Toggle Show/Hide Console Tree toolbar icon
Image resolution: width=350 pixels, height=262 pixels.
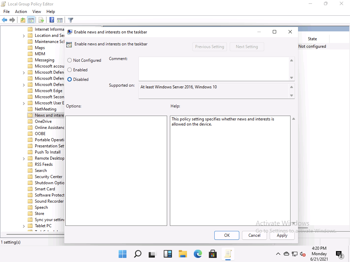[31, 20]
